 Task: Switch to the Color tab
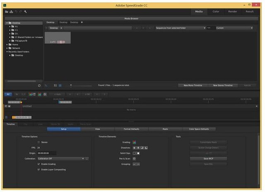(x=216, y=12)
